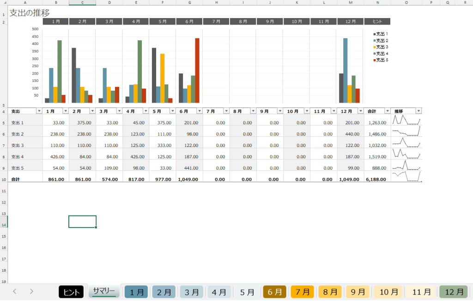The image size is (473, 301).
Task: Switch to the 6月 sheet tab
Action: (x=274, y=292)
